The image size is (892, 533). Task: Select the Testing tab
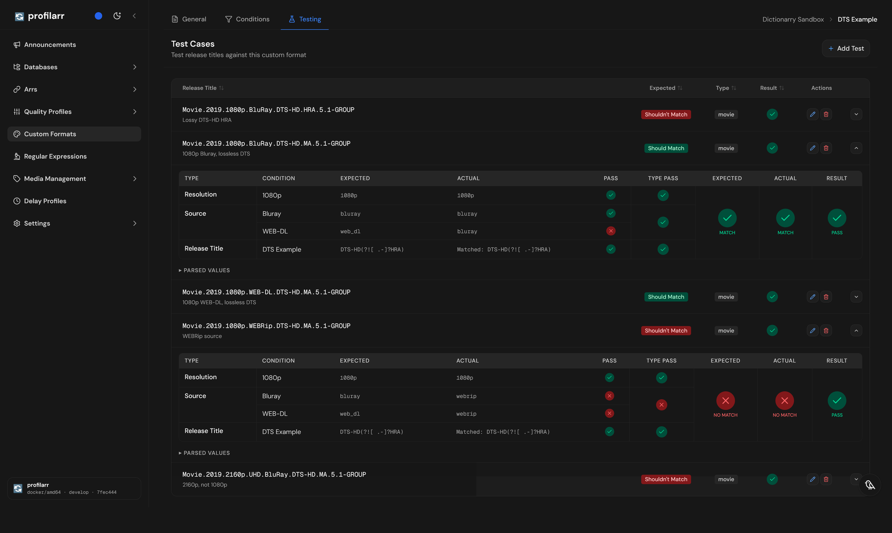tap(305, 19)
